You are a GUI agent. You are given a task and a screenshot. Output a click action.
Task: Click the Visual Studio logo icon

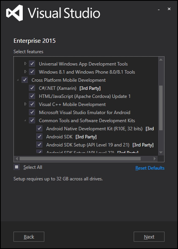15,13
